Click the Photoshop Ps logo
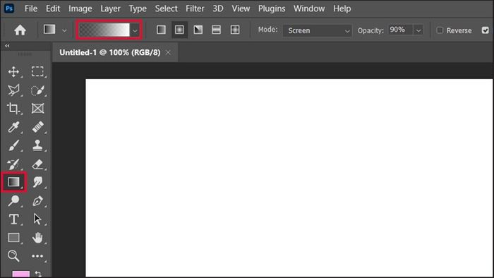Image resolution: width=494 pixels, height=278 pixels. coord(9,8)
